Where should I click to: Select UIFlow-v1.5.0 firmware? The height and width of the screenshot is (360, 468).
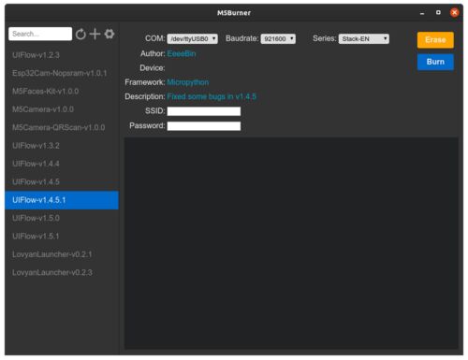62,218
